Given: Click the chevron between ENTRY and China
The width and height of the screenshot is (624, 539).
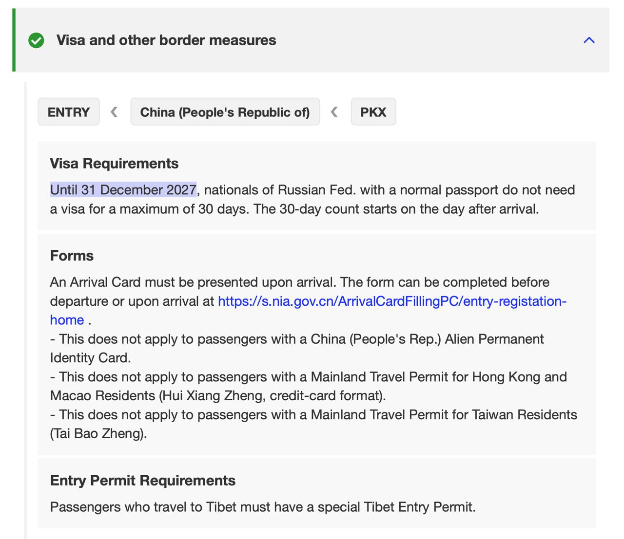Looking at the screenshot, I should 115,112.
